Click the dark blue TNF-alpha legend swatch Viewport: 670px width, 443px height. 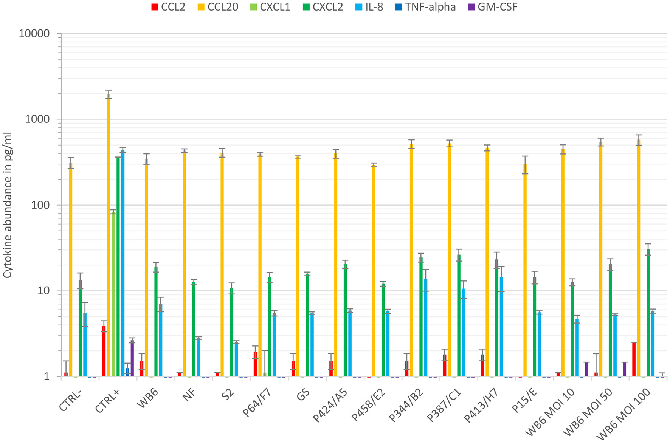coord(398,7)
